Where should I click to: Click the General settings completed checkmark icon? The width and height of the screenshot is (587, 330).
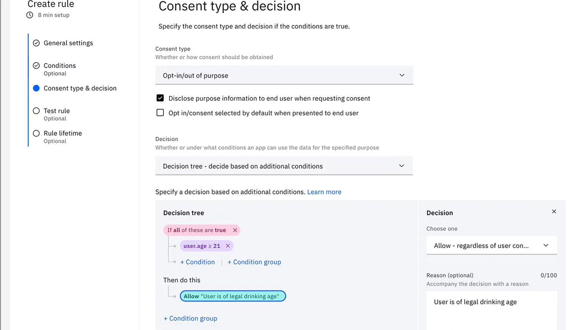[36, 43]
